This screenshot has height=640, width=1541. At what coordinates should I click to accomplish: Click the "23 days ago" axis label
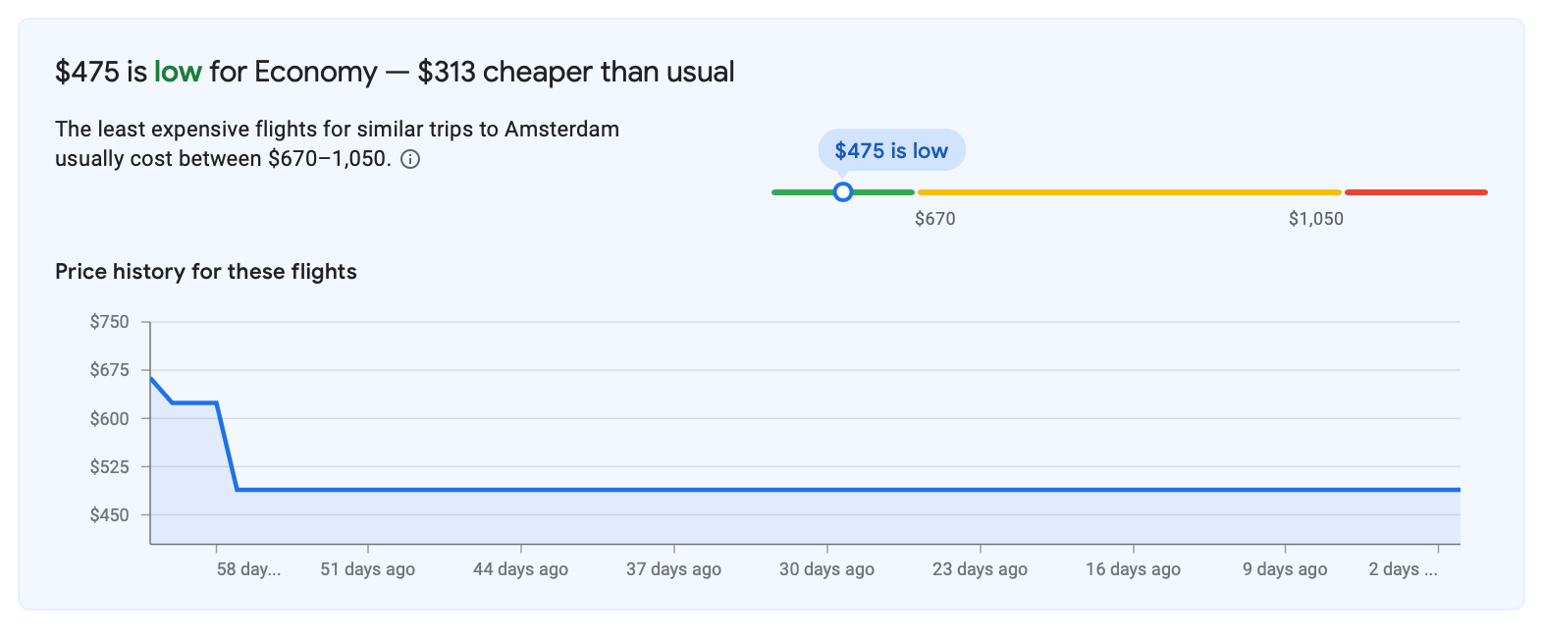[980, 569]
